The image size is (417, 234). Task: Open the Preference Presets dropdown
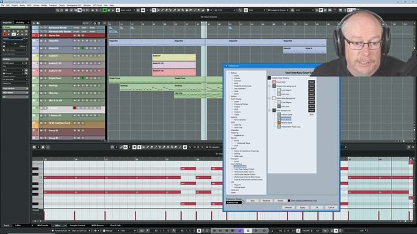(x=235, y=202)
